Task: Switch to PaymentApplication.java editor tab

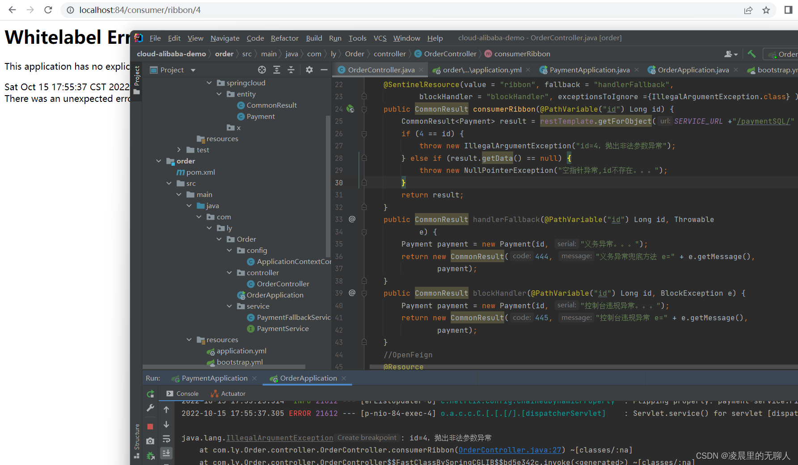Action: [589, 70]
